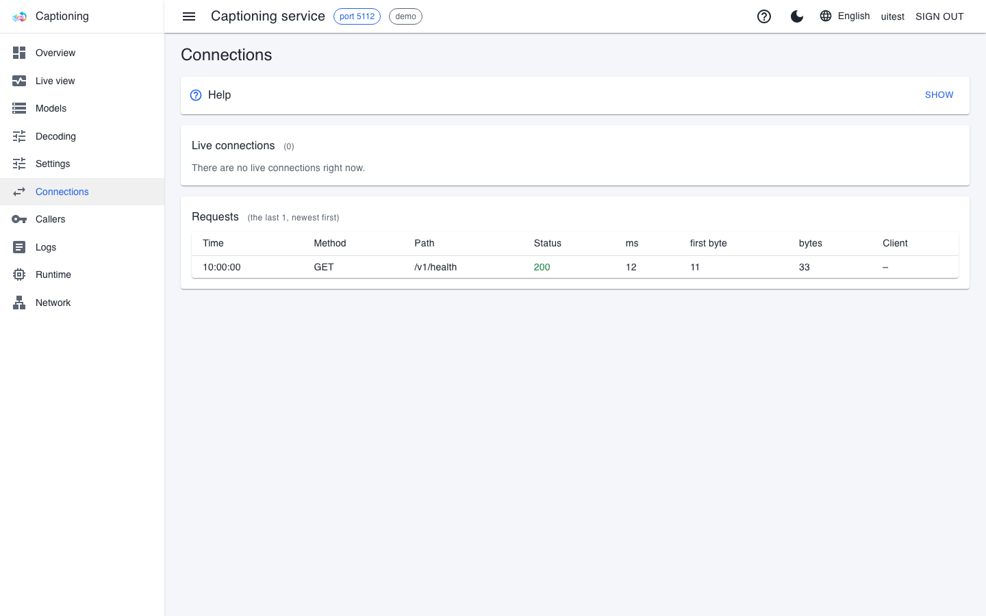Click the bytes value 33

[x=804, y=267]
